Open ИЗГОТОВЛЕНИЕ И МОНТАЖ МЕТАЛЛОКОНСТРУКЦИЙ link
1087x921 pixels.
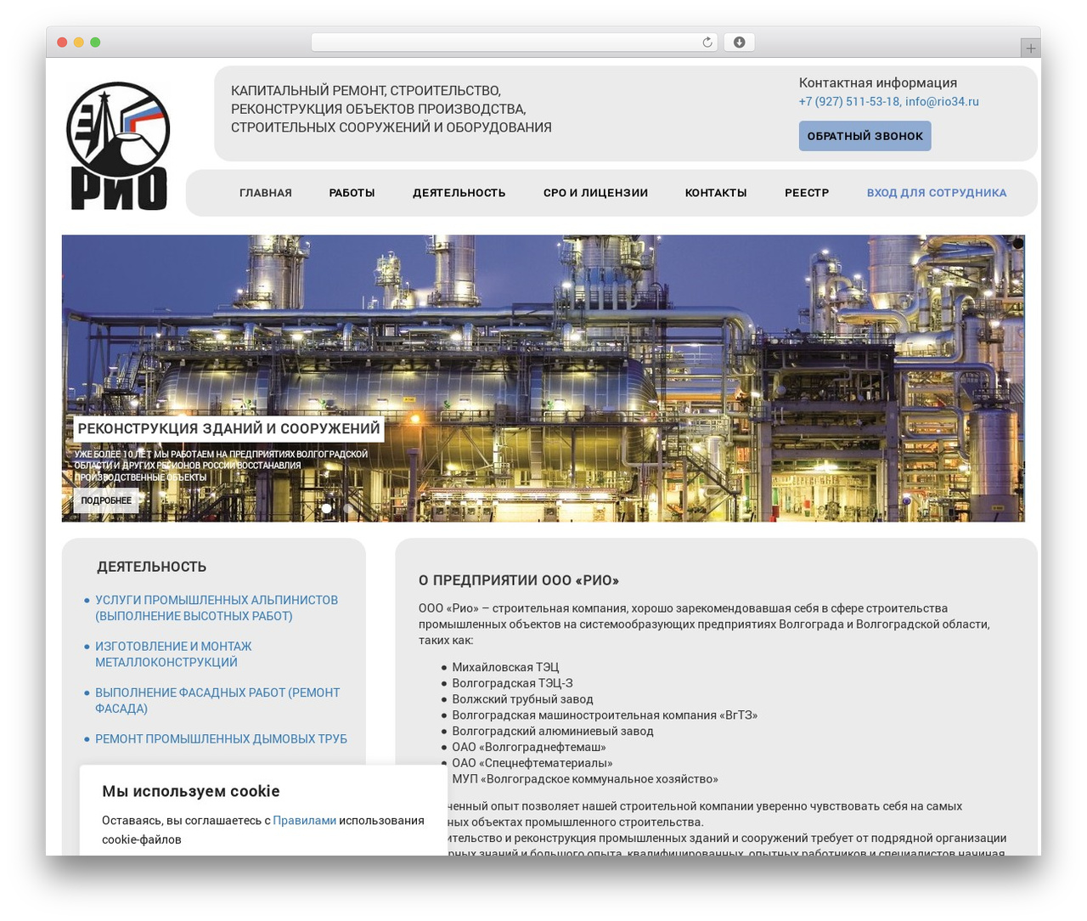click(x=173, y=654)
